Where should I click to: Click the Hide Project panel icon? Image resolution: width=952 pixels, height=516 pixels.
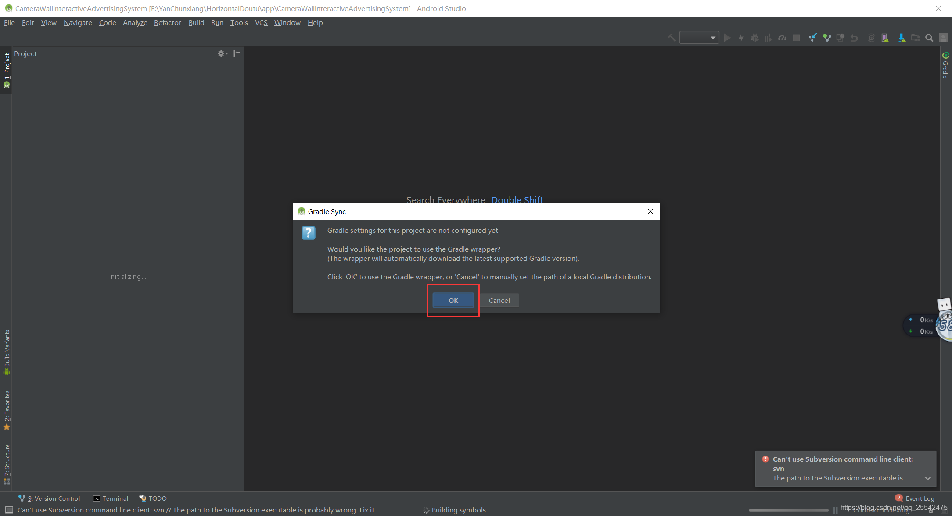236,53
